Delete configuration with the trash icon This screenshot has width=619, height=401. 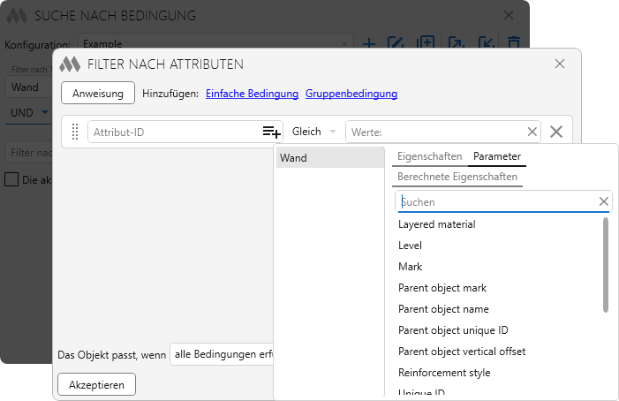[513, 43]
